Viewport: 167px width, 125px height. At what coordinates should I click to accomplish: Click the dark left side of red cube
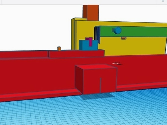(x=79, y=79)
